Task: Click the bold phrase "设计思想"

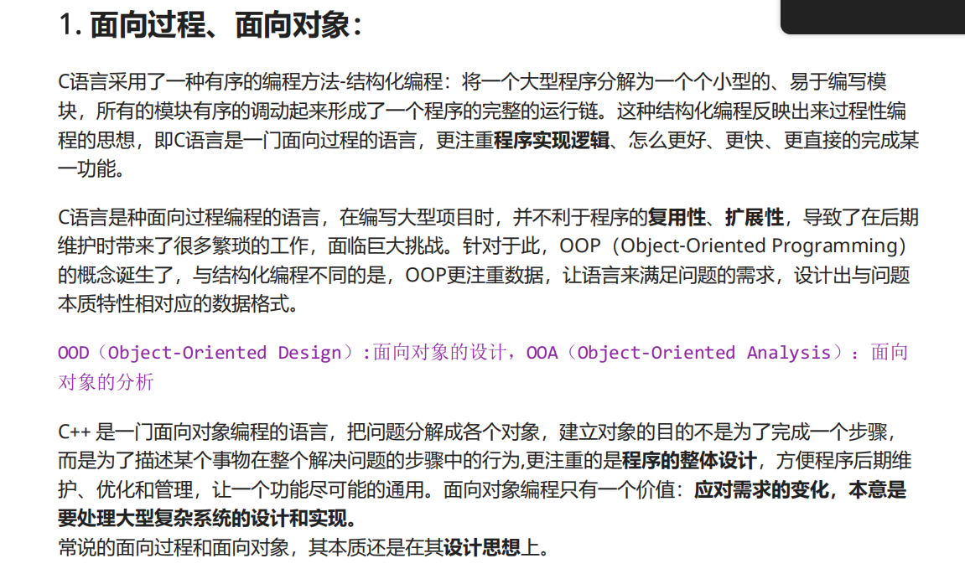Action: pyautogui.click(x=481, y=547)
